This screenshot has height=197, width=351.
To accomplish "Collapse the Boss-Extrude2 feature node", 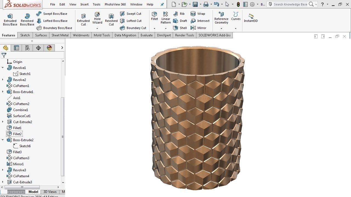I will click(3, 140).
